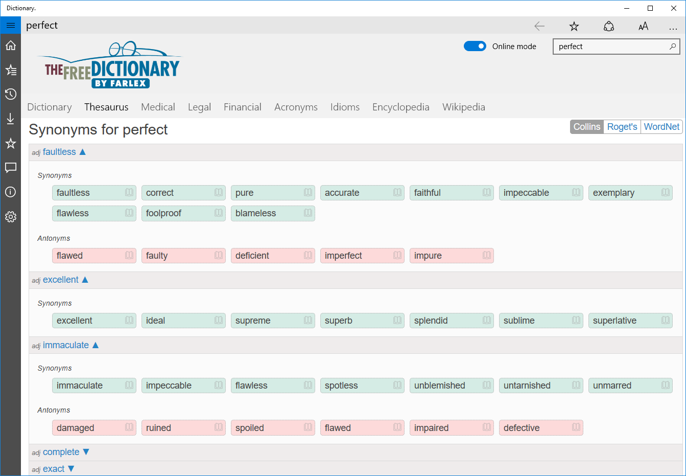The width and height of the screenshot is (686, 476).
Task: Switch to the Medical tab
Action: point(158,107)
